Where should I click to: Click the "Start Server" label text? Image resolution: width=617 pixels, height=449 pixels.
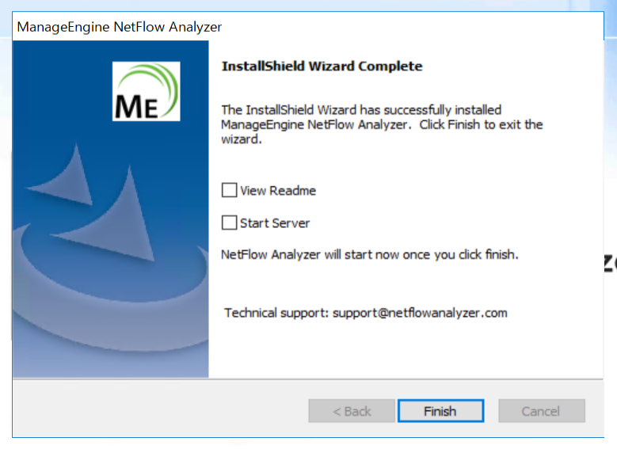[275, 223]
